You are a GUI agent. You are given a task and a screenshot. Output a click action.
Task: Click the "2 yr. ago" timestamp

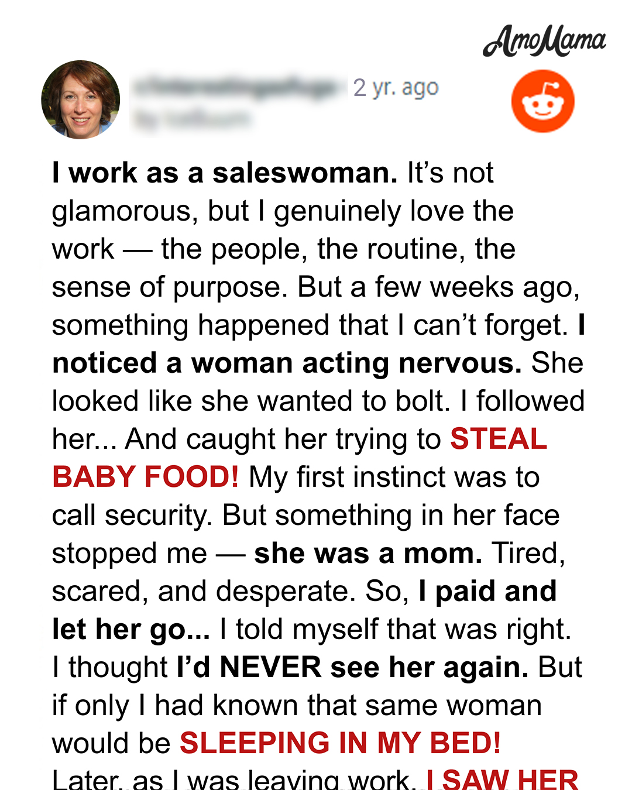pyautogui.click(x=396, y=88)
